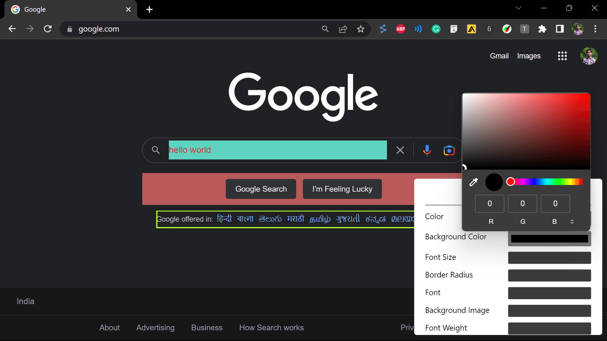The height and width of the screenshot is (341, 607).
Task: Click the padlock site info icon
Action: point(70,29)
